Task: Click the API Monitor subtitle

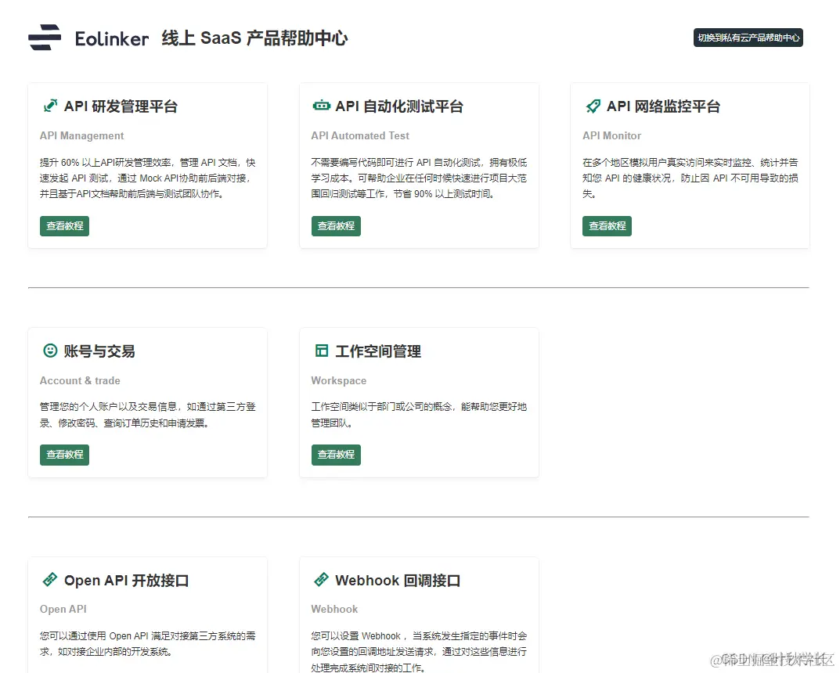Action: [611, 135]
